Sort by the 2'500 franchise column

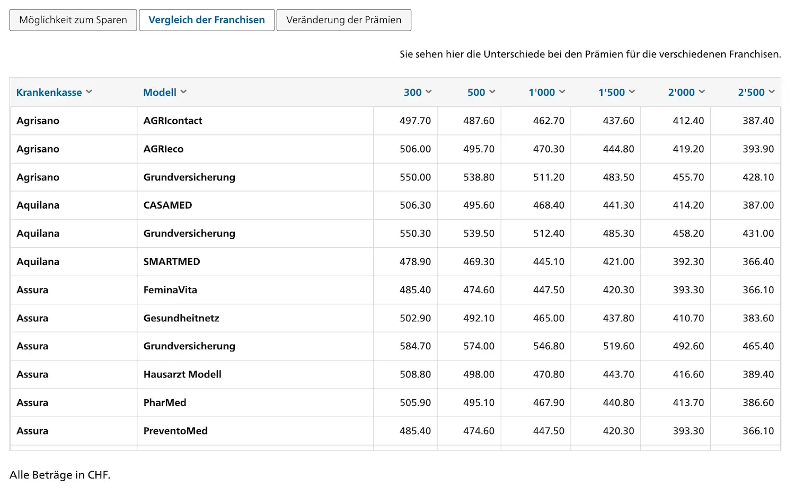pos(756,92)
